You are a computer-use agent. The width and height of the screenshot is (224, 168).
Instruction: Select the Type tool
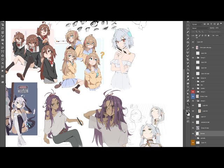(x=188, y=87)
